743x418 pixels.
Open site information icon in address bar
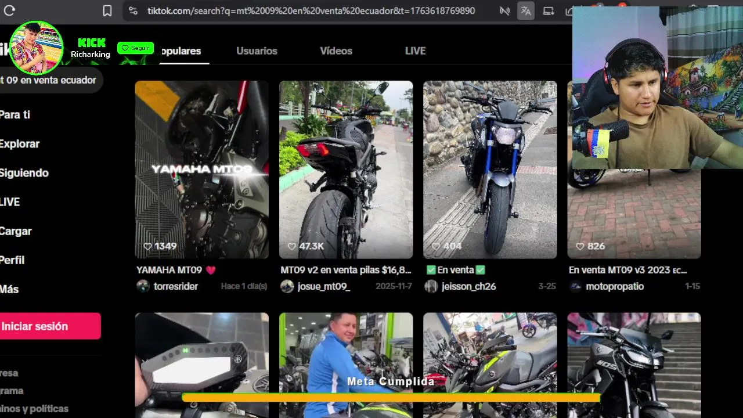pyautogui.click(x=133, y=10)
